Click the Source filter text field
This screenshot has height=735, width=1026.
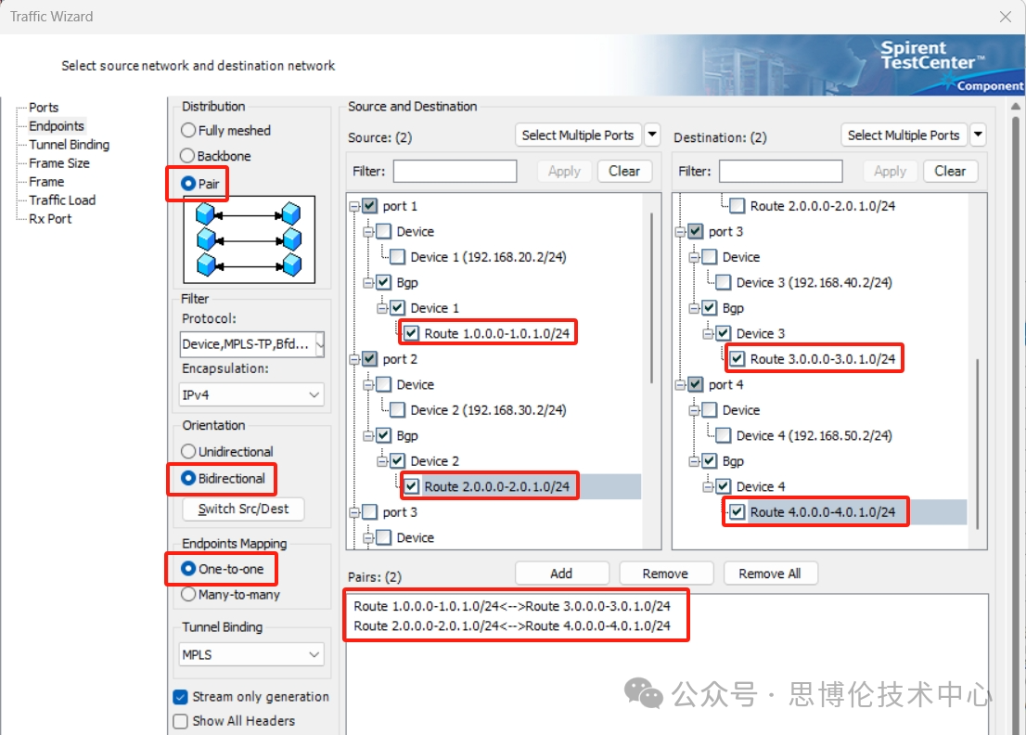(x=455, y=172)
